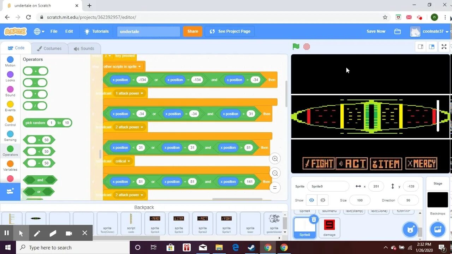Click the orange Share button

point(193,31)
